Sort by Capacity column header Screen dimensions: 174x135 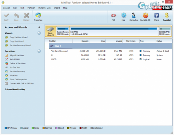(81, 41)
